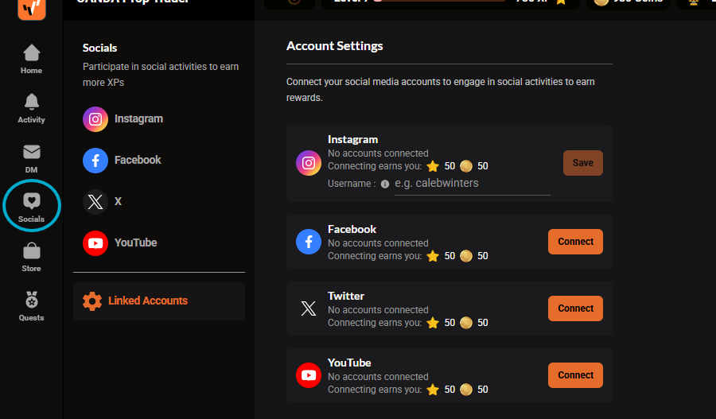Screen dimensions: 716x419
Task: Open the Store bag icon
Action: pos(31,258)
